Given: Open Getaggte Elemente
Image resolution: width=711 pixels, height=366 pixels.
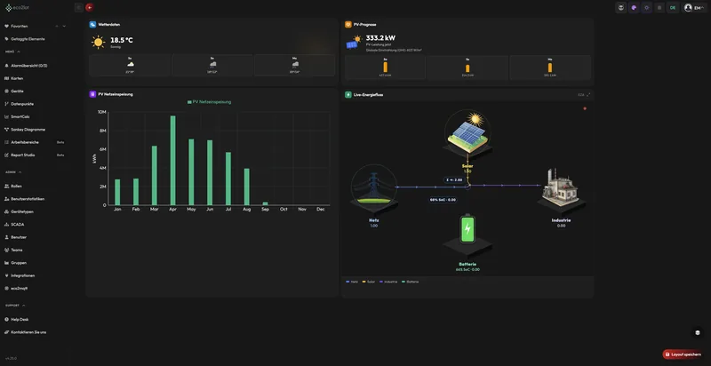Looking at the screenshot, I should pyautogui.click(x=28, y=39).
